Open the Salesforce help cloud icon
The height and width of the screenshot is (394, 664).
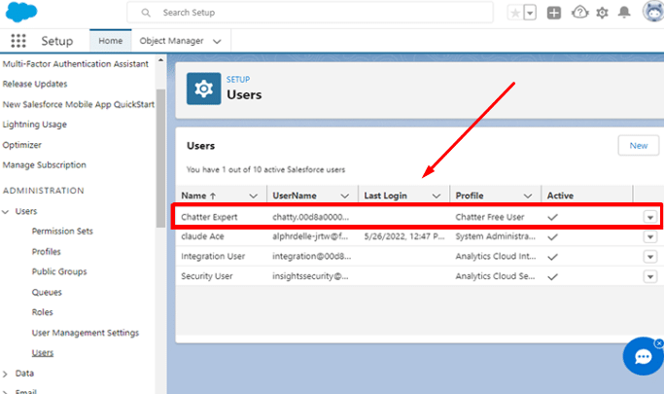tap(579, 13)
